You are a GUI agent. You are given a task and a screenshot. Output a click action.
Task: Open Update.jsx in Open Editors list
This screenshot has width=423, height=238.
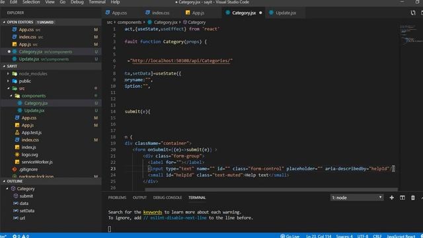pos(29,59)
